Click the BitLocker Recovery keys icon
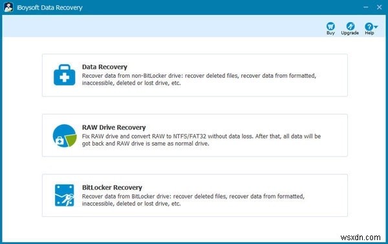 tap(64, 195)
